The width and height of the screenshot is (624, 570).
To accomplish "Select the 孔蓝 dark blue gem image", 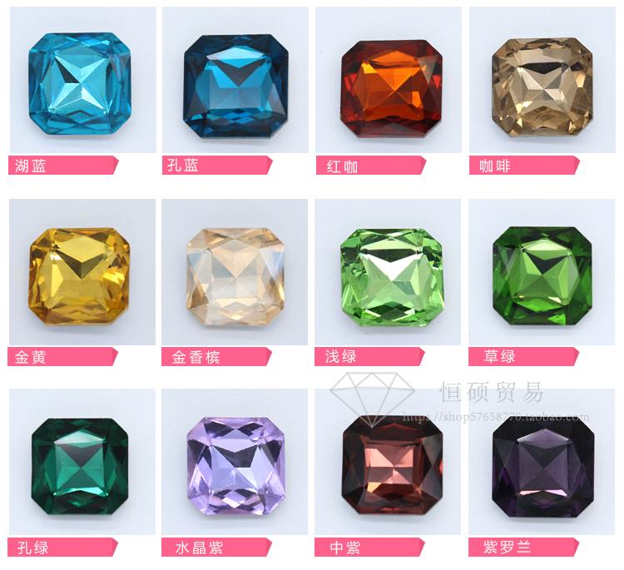I will 236,86.
